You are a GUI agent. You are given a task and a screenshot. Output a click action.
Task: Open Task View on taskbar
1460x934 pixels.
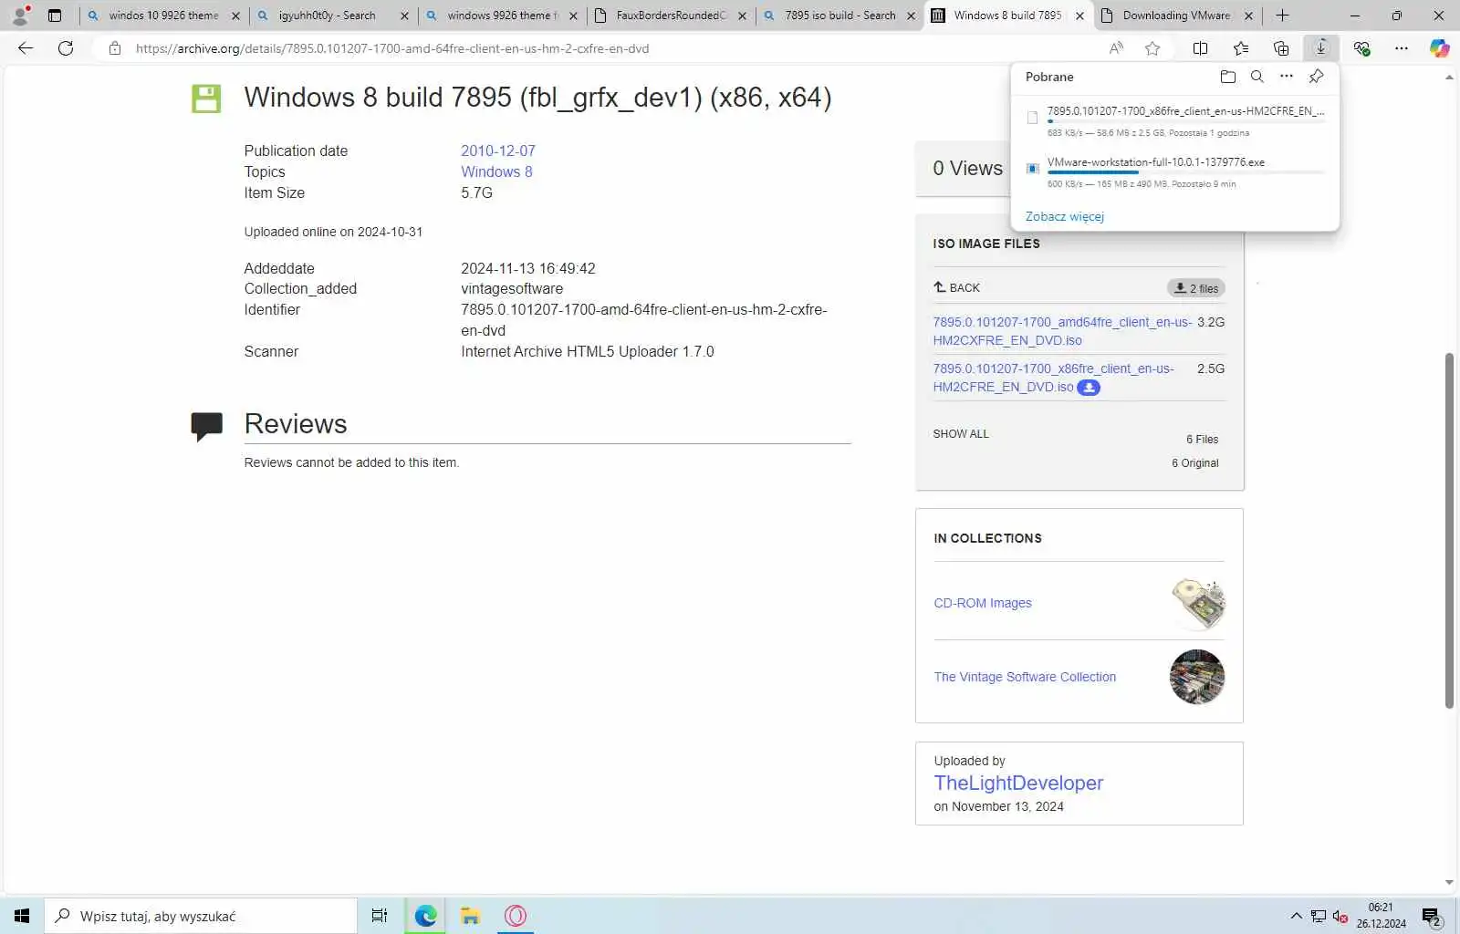[x=380, y=916]
